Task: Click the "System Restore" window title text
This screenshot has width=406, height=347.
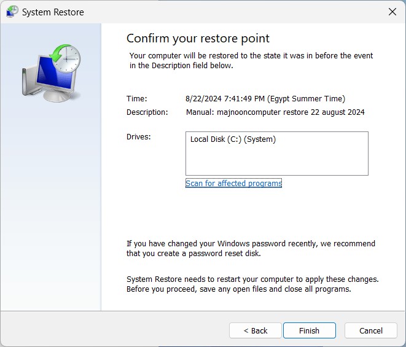Action: click(x=53, y=12)
